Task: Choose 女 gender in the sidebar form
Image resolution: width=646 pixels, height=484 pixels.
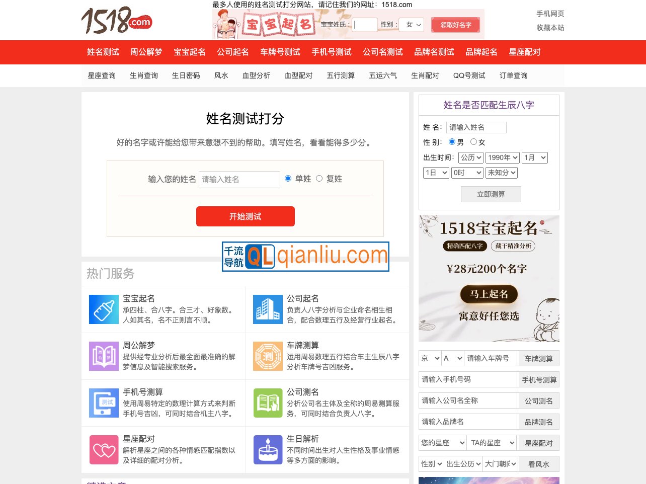Action: 473,141
